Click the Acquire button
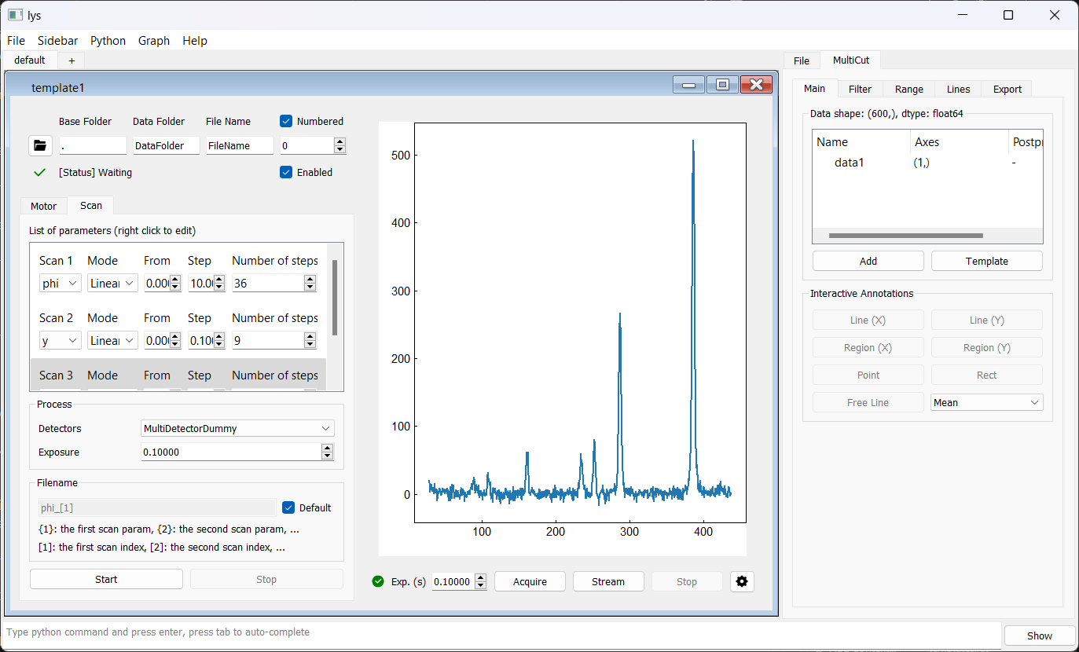 530,581
